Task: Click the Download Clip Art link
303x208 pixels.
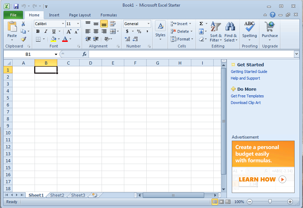Action: [246, 103]
